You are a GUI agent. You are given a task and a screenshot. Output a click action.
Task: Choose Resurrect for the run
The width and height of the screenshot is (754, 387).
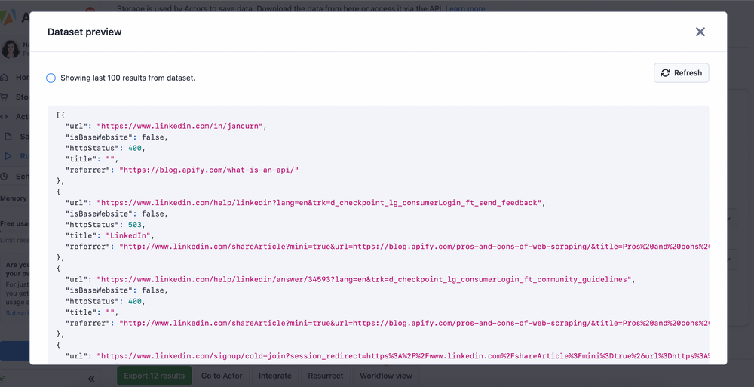(326, 376)
